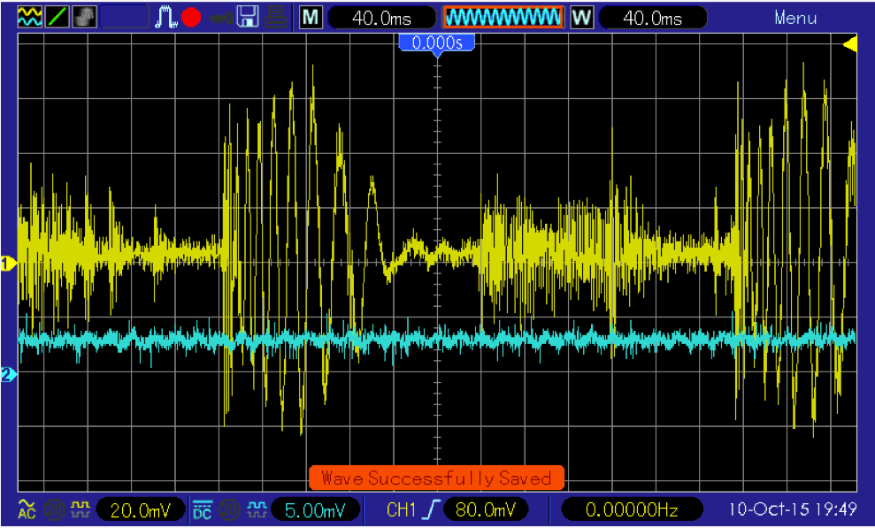Open the Menu
875x528 pixels.
(x=795, y=18)
